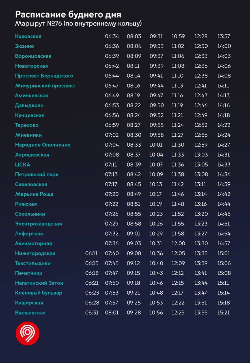Screen dimensions: 250x363
Task: Pick the 06:34 time at Каховская
Action: coord(112,36)
